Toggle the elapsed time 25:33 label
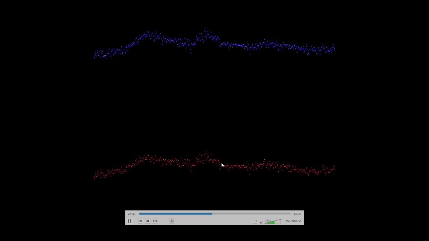Viewport: 429px width, 241px height. click(132, 214)
